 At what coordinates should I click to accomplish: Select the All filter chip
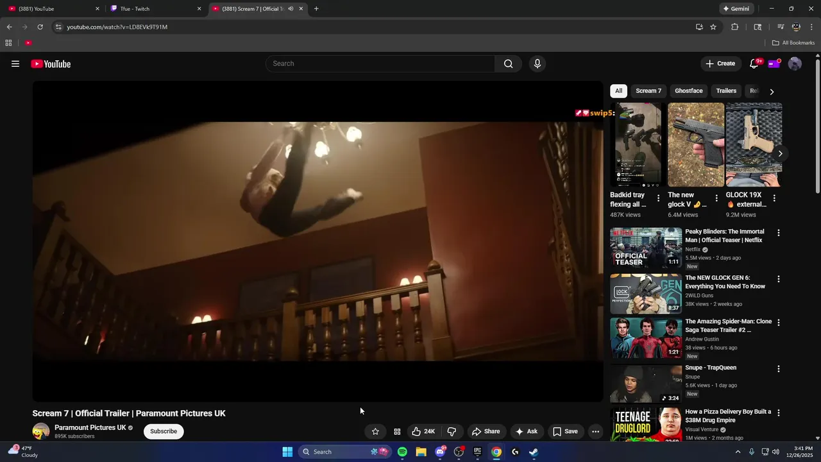618,91
